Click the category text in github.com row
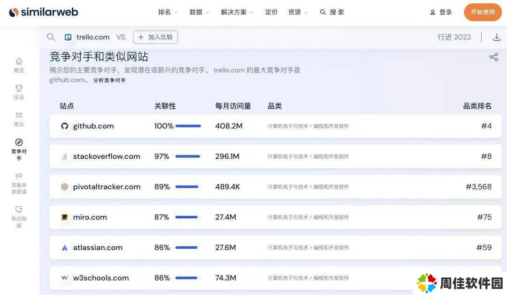Viewport: 507px width, 295px height. point(308,126)
